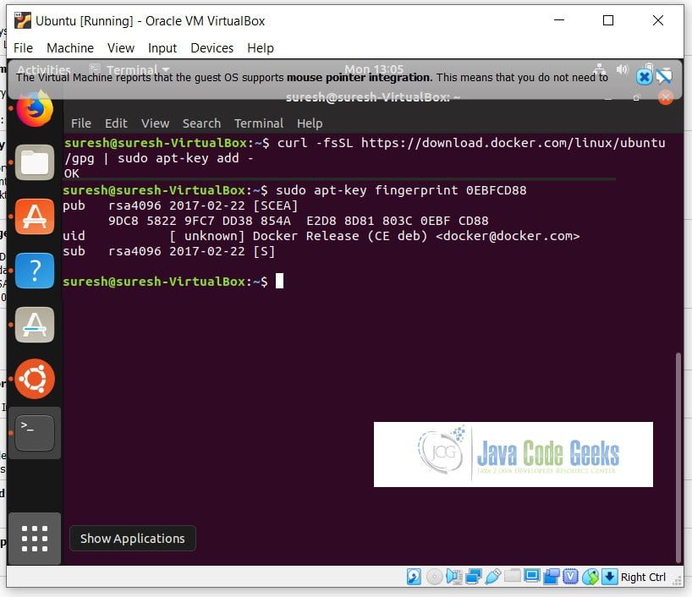Dismiss the mouse integration notification
Image resolution: width=692 pixels, height=597 pixels.
tap(644, 78)
